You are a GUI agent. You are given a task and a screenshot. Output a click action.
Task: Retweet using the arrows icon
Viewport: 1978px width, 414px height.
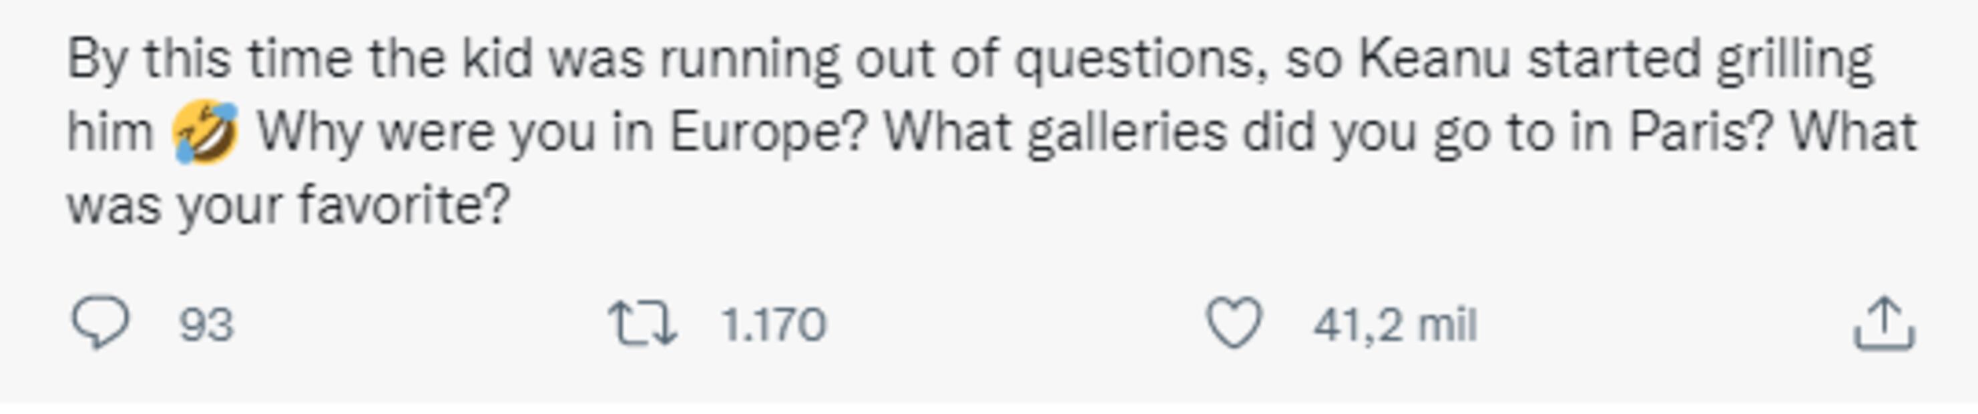point(642,323)
